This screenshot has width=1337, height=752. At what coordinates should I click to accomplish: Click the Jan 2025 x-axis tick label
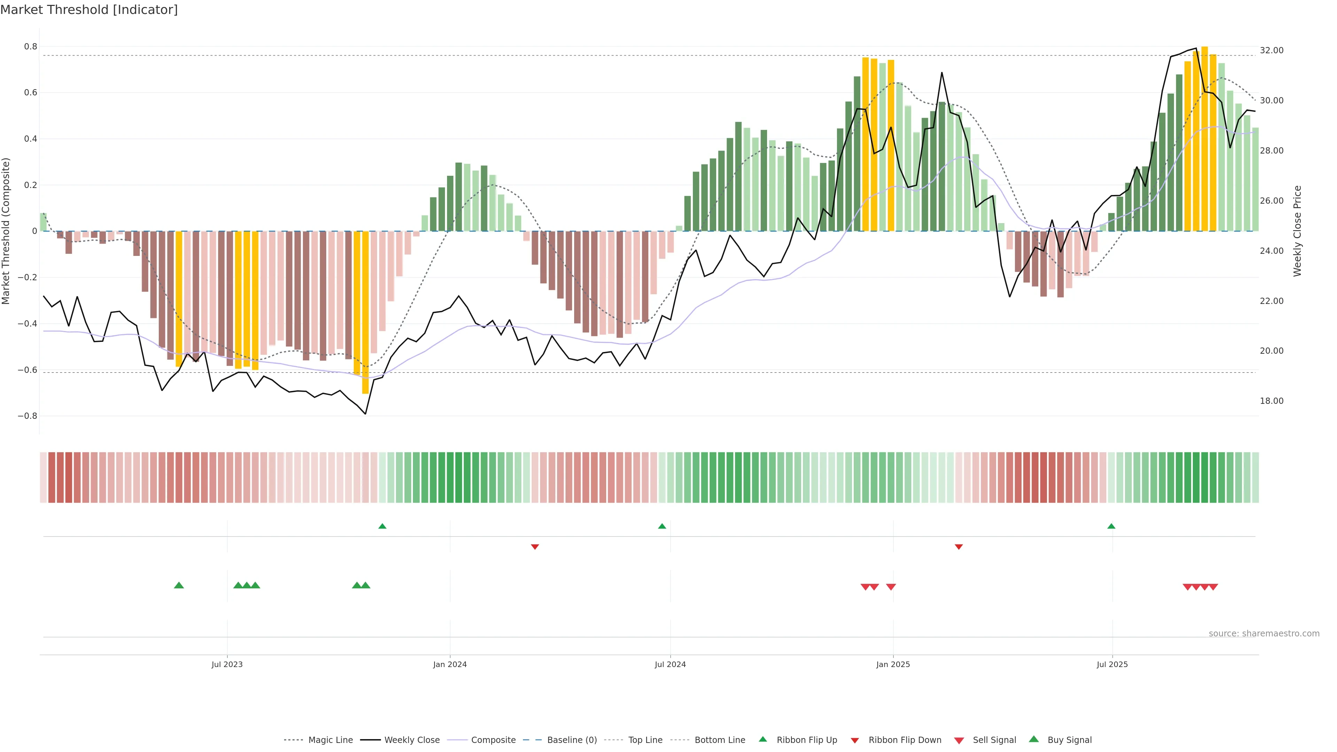893,664
